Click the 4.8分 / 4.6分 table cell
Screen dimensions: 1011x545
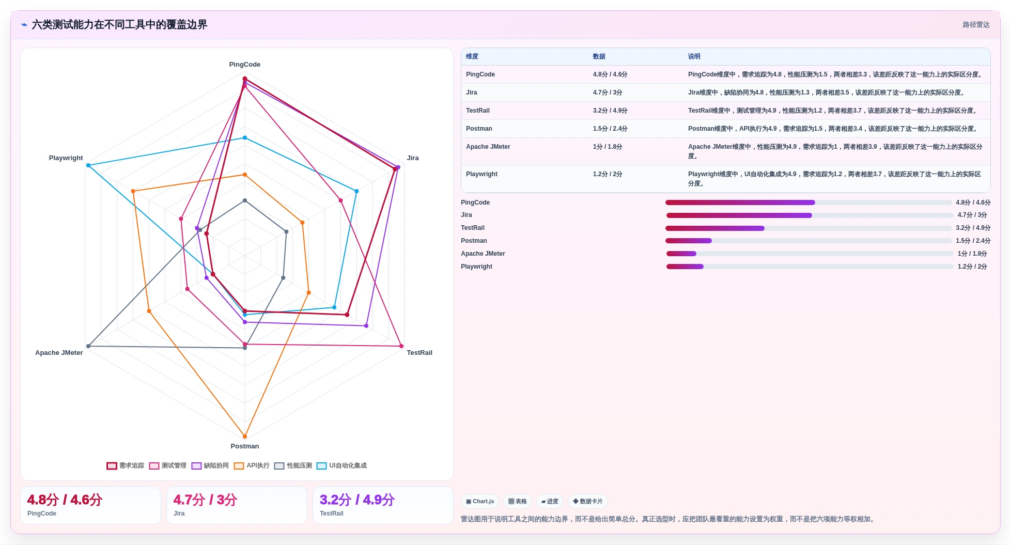[610, 74]
